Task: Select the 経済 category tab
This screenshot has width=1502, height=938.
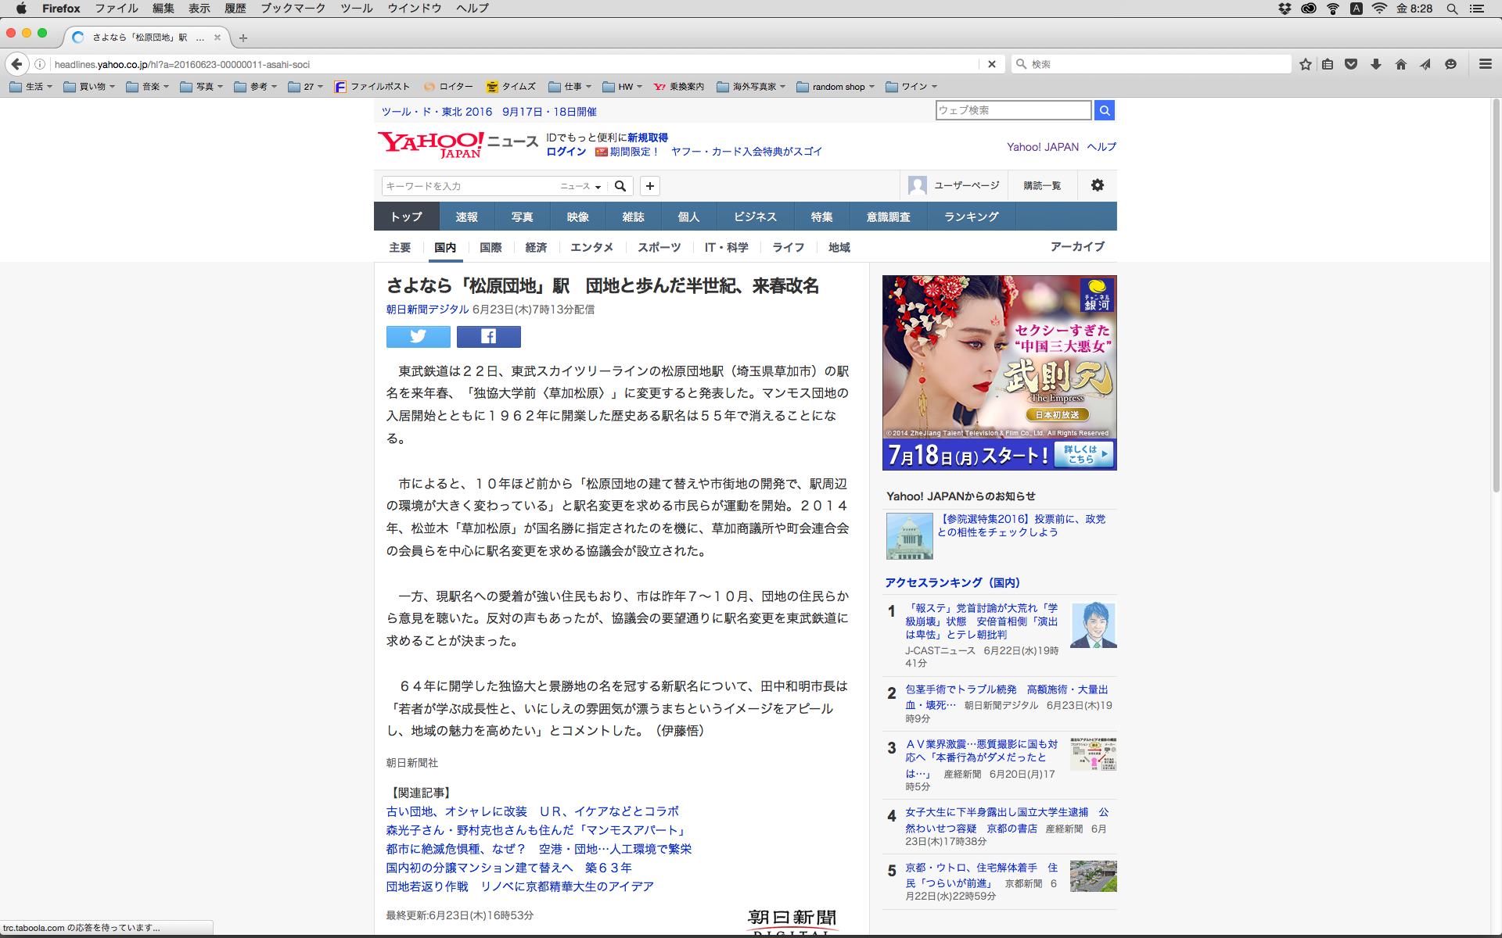Action: point(536,247)
